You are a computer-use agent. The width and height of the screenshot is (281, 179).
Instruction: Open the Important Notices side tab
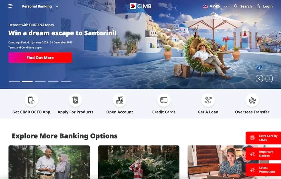click(263, 154)
